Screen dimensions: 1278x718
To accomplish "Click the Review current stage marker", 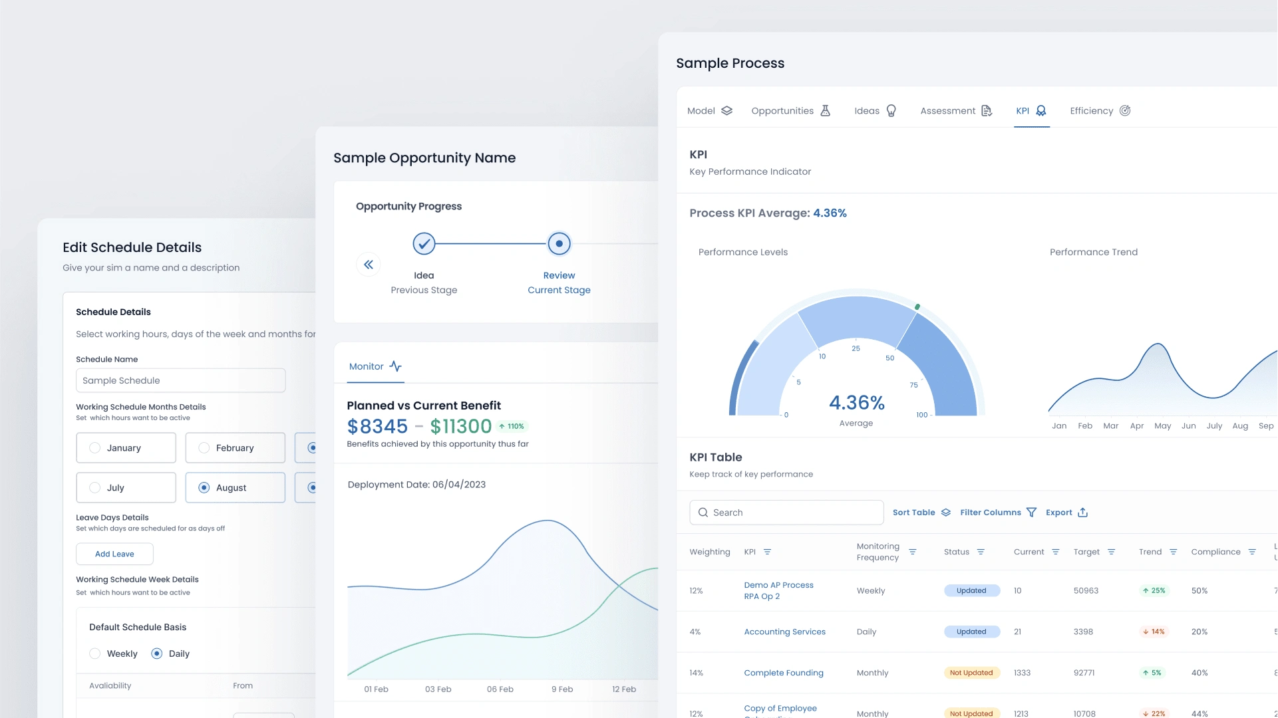I will [x=559, y=244].
